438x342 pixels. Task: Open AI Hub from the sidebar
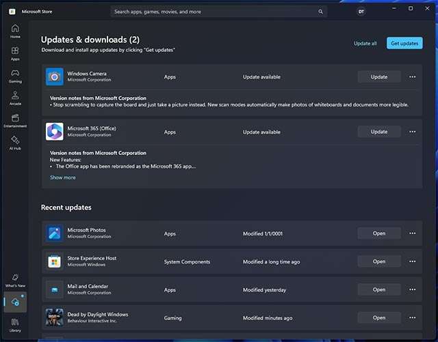[x=15, y=141]
